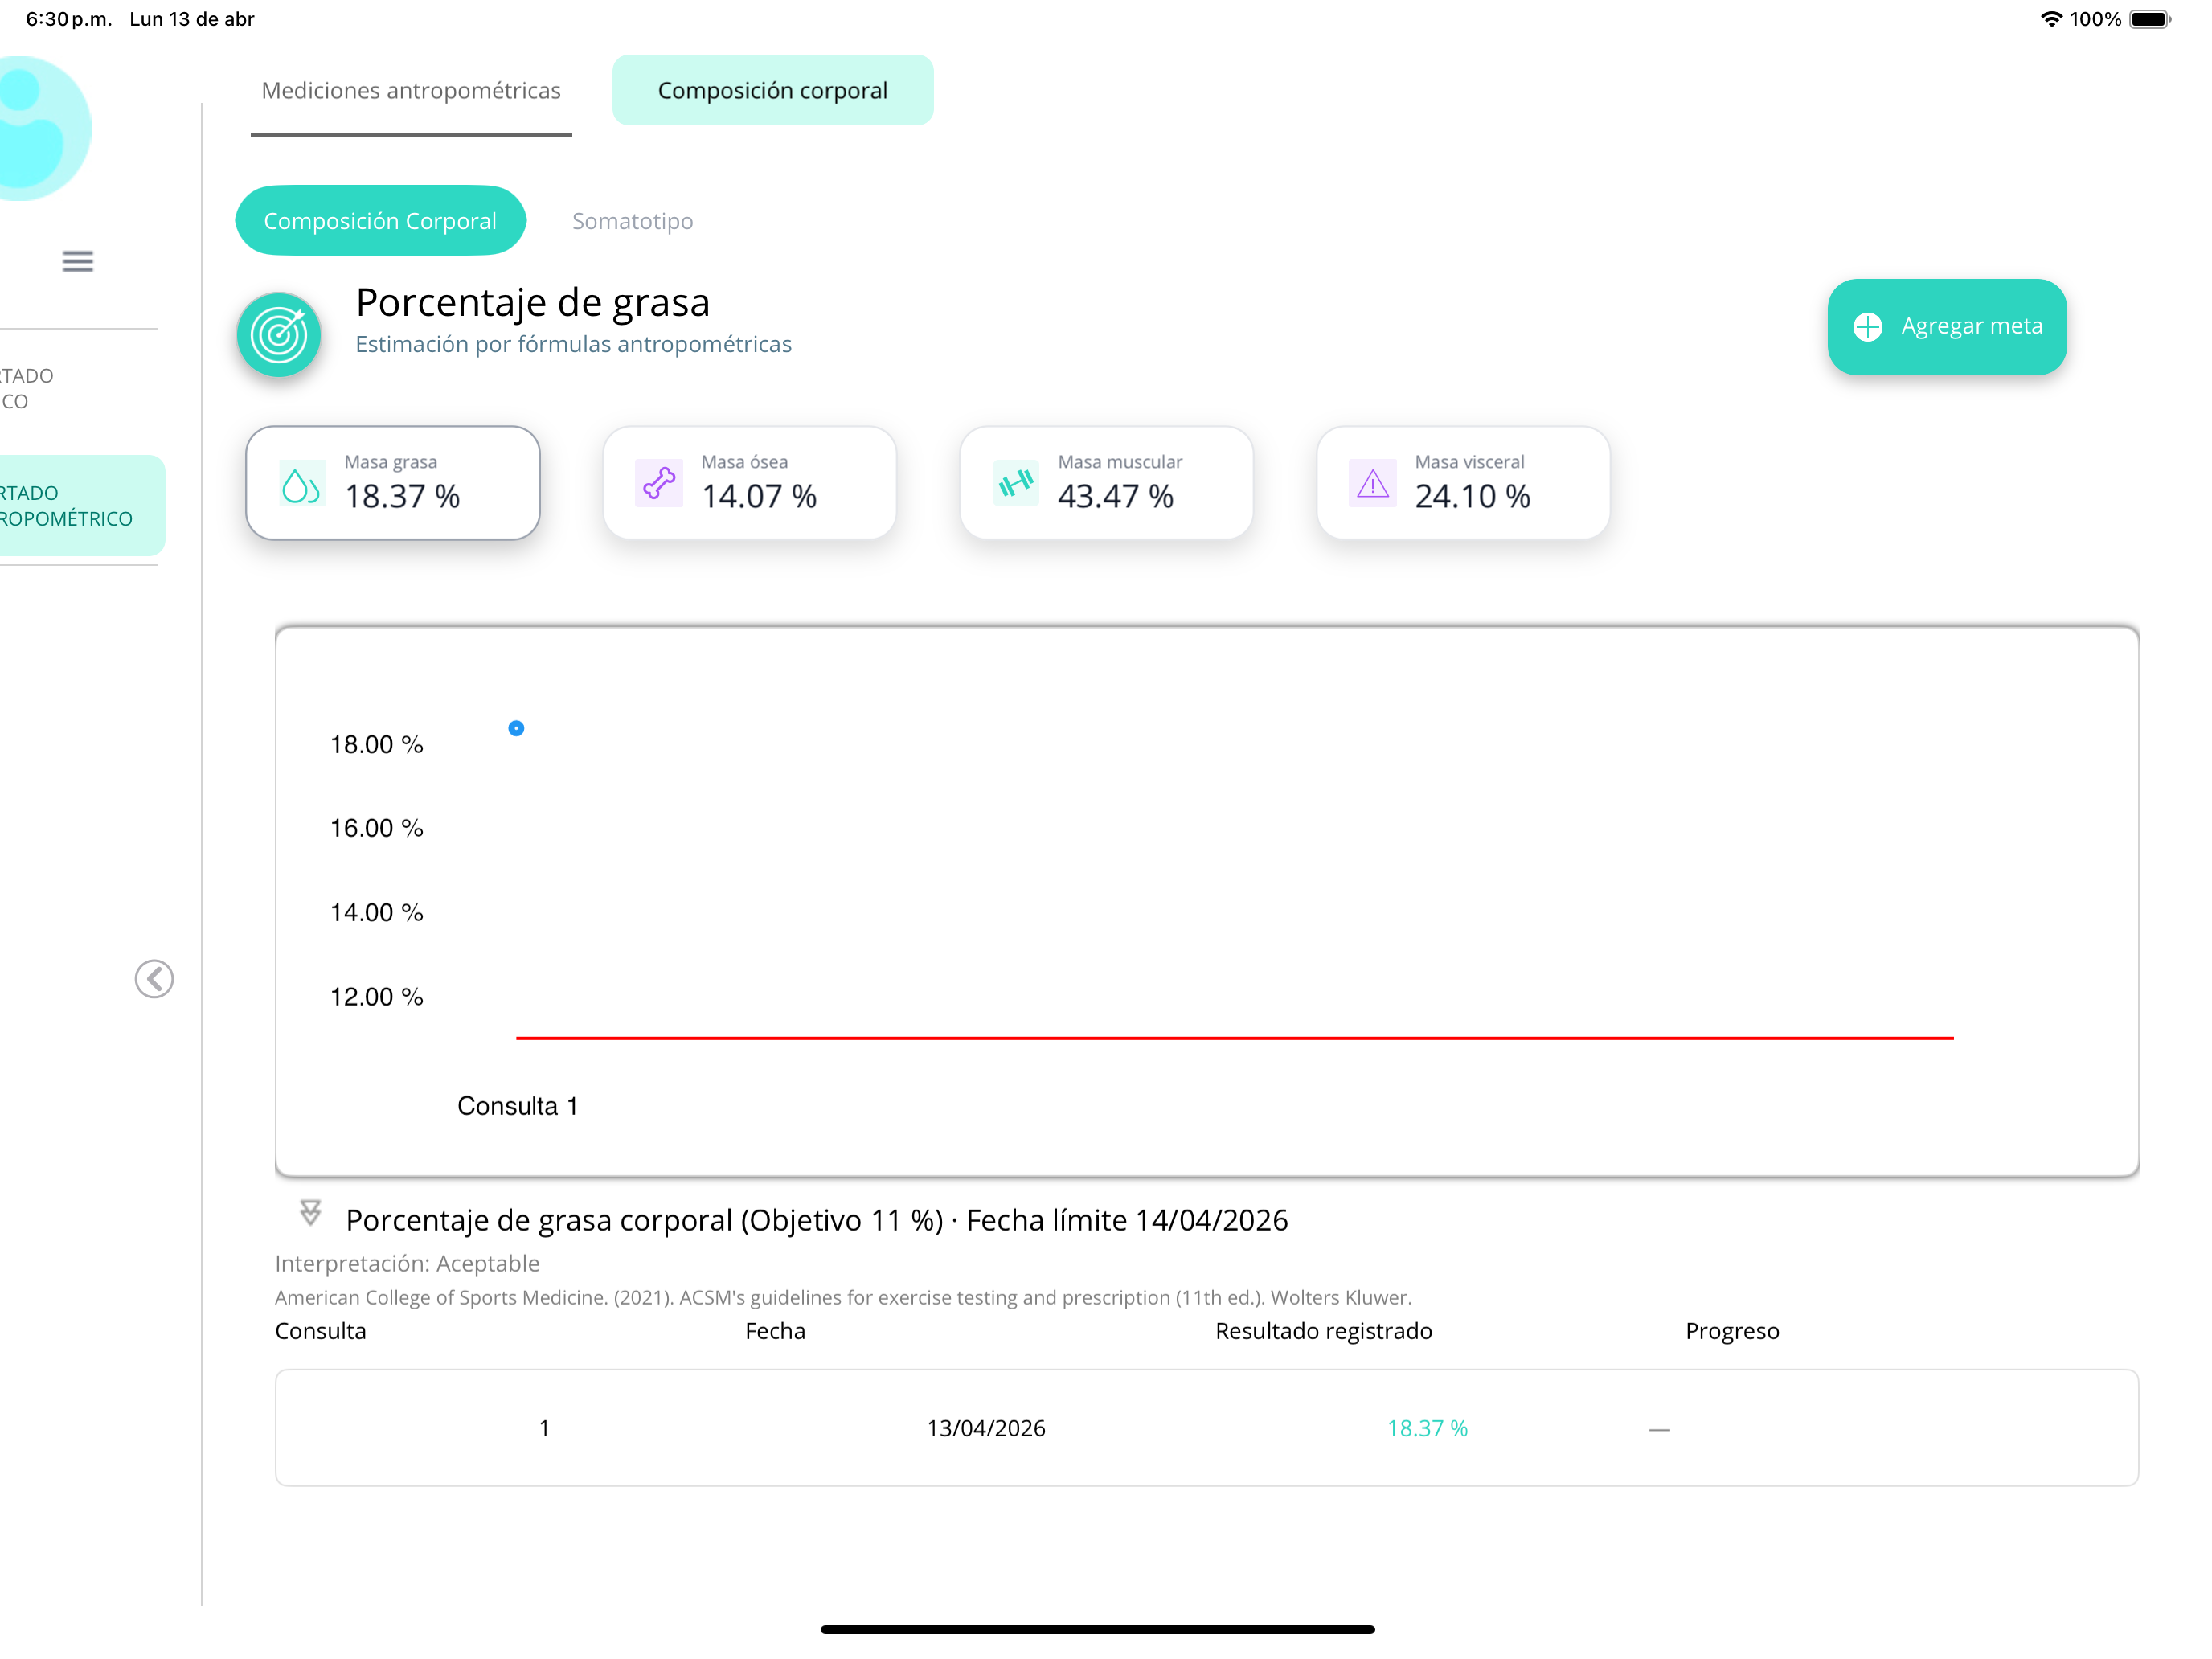Tap the Masa visceral warning icon

1373,484
